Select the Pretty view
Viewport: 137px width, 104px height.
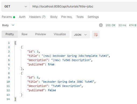[x=10, y=34]
